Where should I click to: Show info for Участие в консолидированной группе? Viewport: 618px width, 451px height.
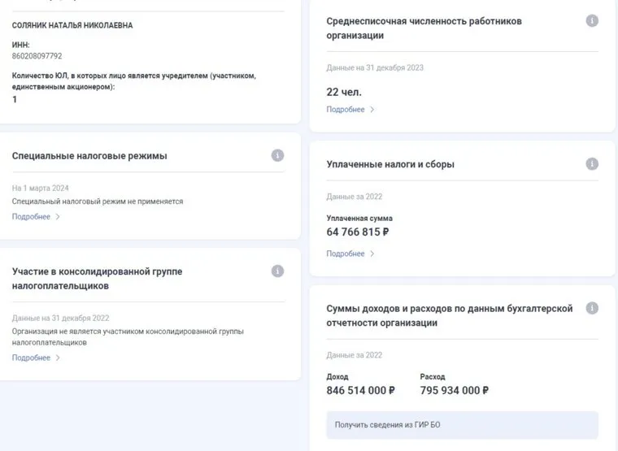tap(277, 271)
